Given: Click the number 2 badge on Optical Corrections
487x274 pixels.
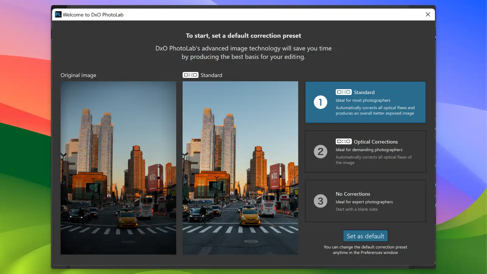Looking at the screenshot, I should coord(320,152).
